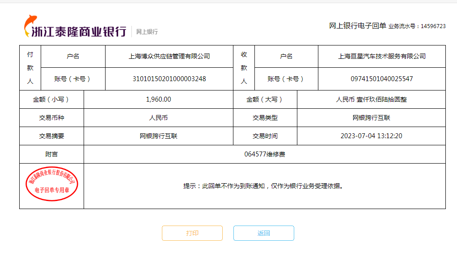Click the 网上银行 label beside logo

(x=147, y=32)
